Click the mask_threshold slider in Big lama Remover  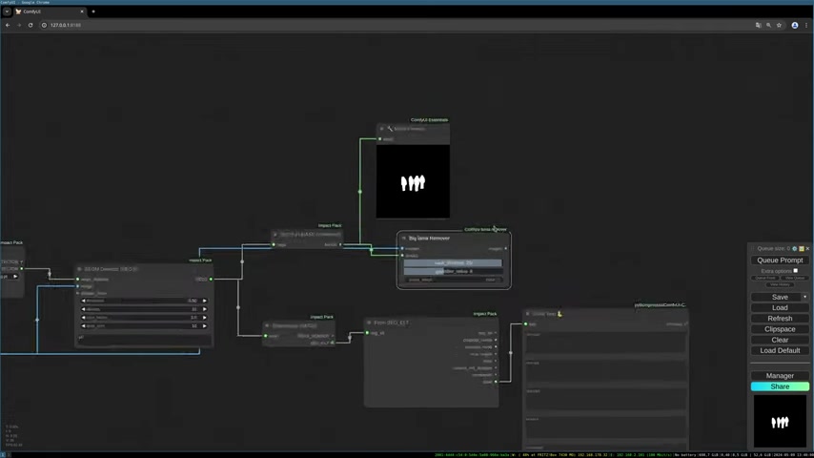[453, 263]
